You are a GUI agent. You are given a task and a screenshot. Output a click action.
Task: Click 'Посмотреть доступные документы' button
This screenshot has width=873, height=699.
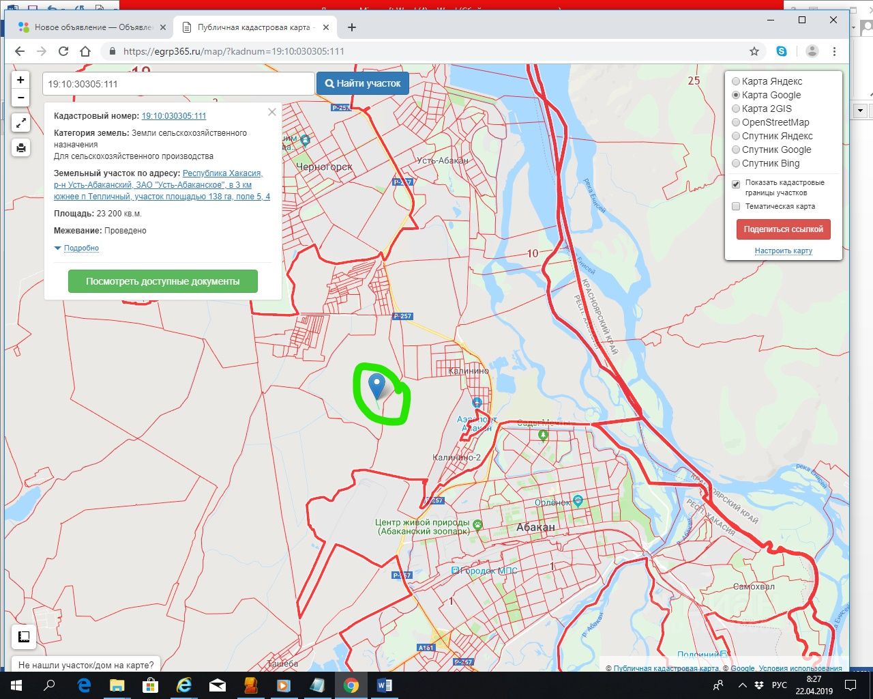[163, 281]
